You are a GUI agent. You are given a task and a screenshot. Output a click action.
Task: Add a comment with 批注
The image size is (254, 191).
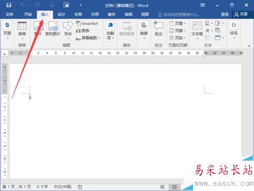coord(158,29)
